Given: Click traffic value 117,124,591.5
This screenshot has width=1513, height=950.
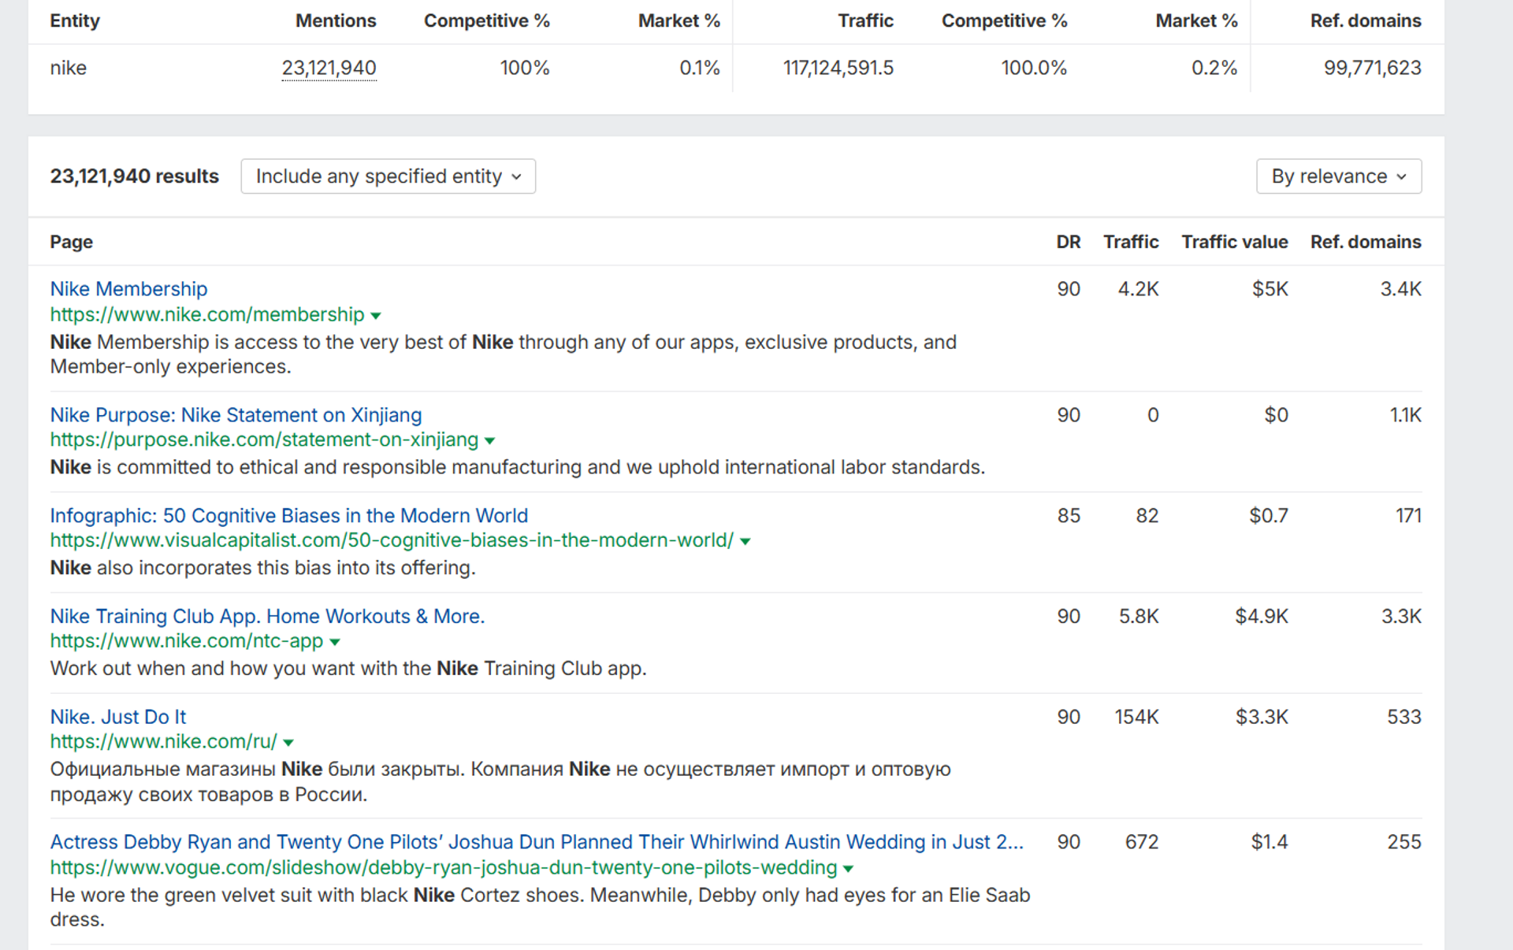Looking at the screenshot, I should pos(838,69).
